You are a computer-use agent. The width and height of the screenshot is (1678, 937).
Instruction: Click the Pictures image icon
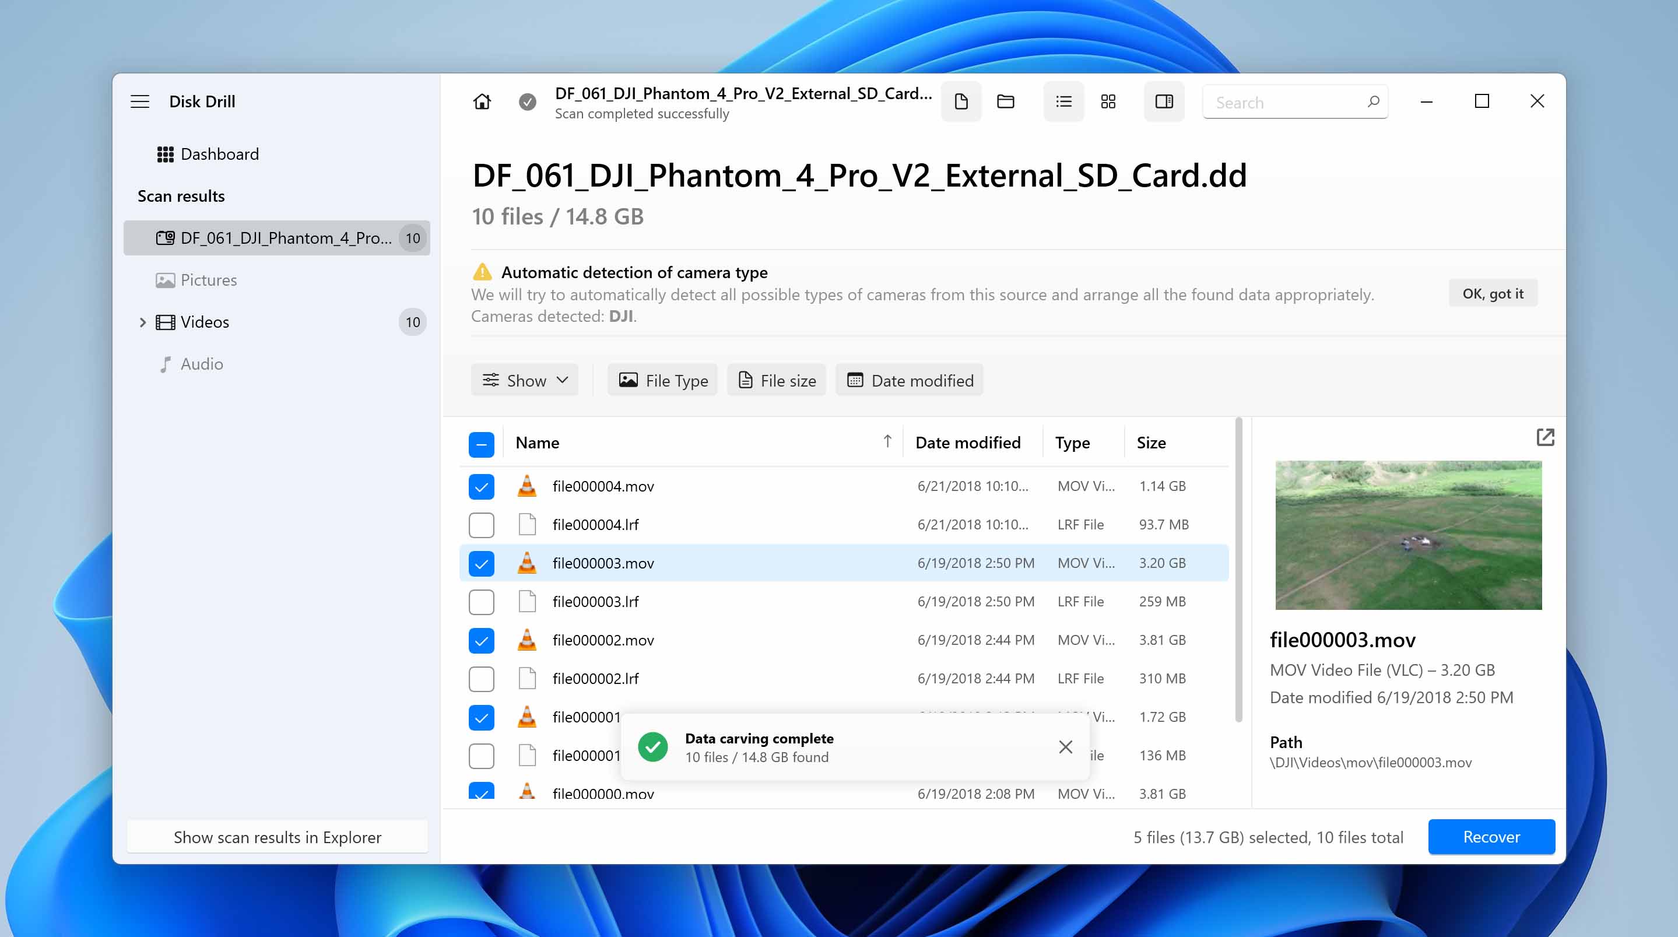[165, 280]
